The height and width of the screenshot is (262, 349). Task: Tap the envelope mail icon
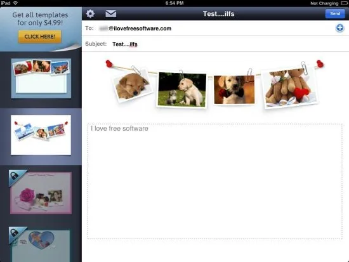(110, 13)
